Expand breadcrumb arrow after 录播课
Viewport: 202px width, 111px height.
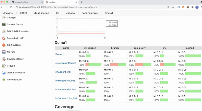[x=31, y=13]
